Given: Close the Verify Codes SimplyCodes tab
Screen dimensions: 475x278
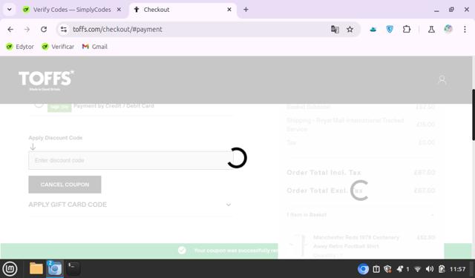Looking at the screenshot, I should [x=119, y=10].
